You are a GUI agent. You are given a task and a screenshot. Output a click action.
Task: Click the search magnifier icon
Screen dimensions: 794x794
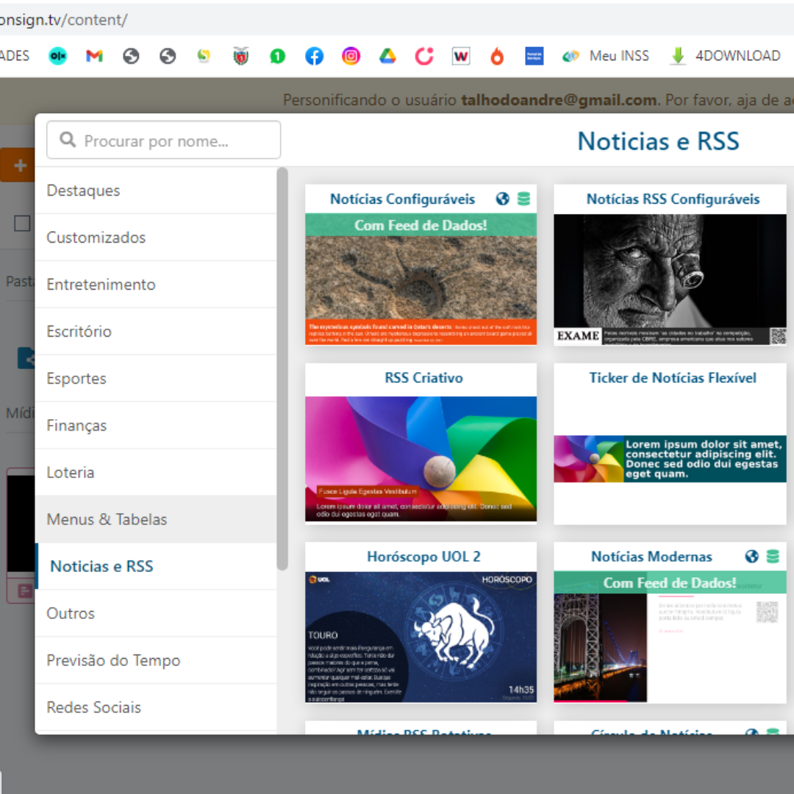pyautogui.click(x=68, y=140)
